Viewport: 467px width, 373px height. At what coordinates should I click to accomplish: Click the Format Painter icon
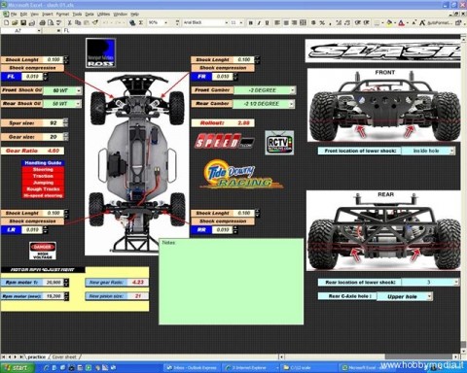click(95, 22)
